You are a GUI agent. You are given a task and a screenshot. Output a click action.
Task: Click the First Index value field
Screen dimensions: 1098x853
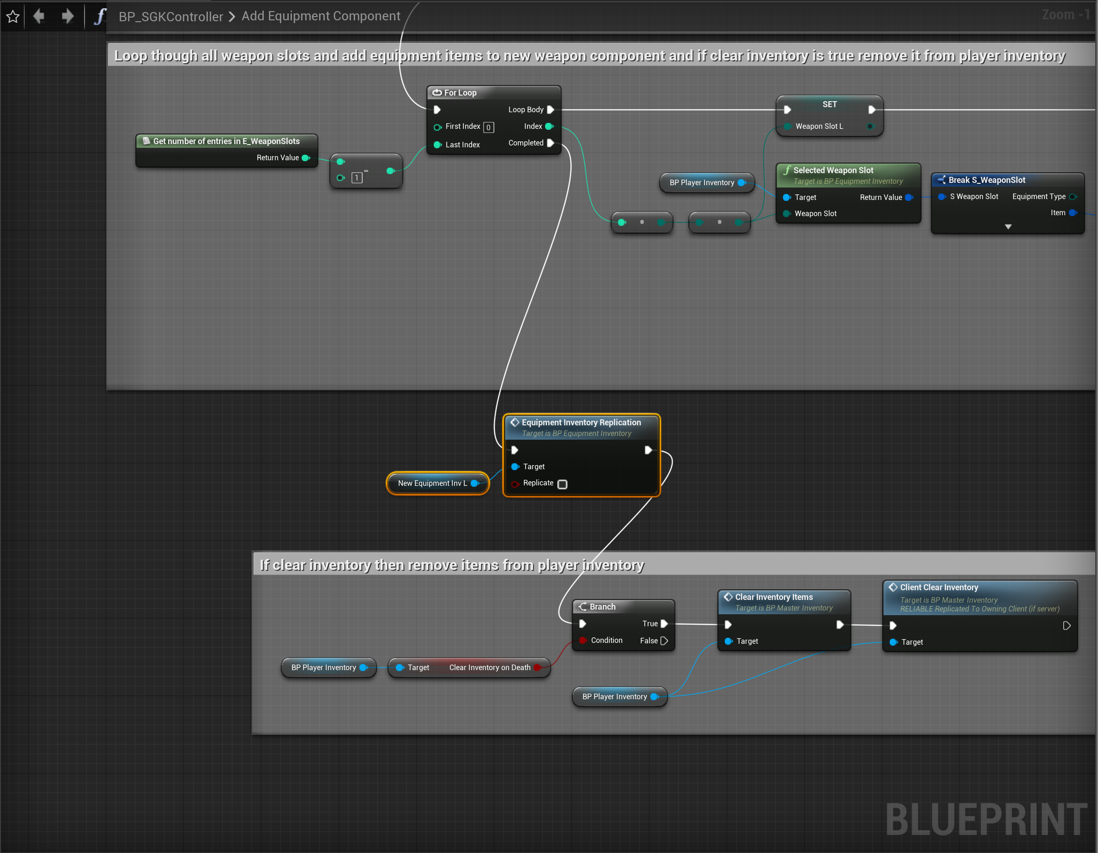(488, 127)
